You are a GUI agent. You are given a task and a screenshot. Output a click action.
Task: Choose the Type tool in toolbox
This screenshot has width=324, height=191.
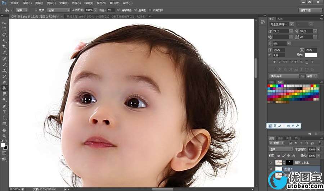4,112
